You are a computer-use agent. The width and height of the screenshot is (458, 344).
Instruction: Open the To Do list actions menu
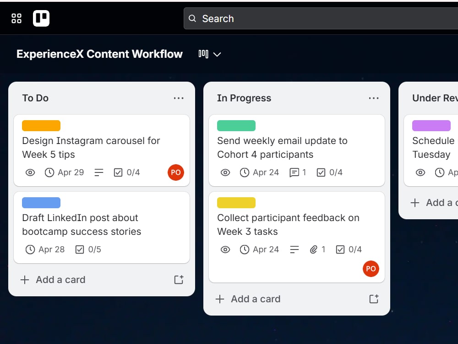tap(179, 98)
